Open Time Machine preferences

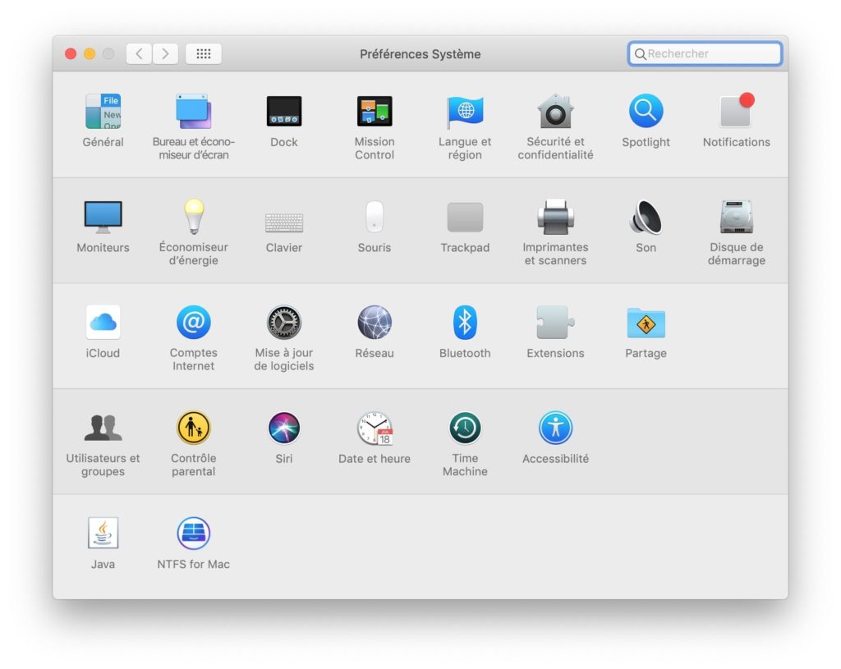coord(465,428)
